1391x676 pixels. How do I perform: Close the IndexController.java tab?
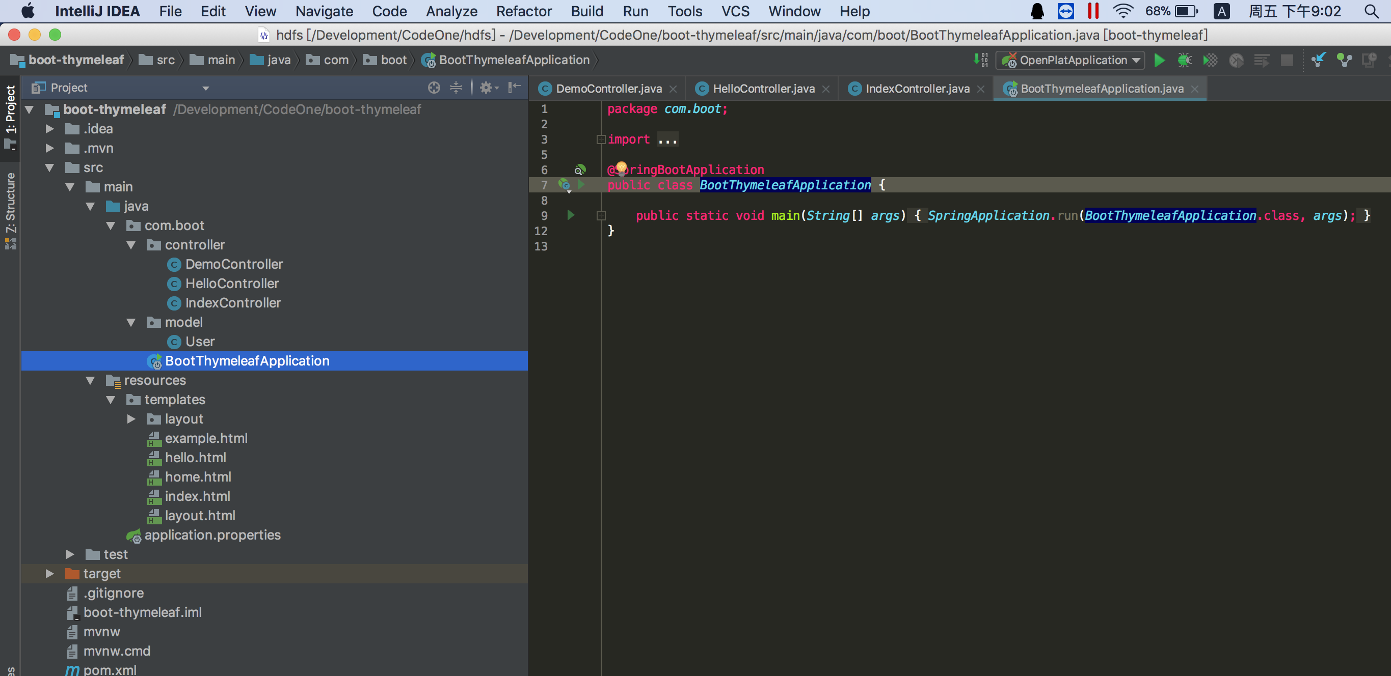pos(981,89)
